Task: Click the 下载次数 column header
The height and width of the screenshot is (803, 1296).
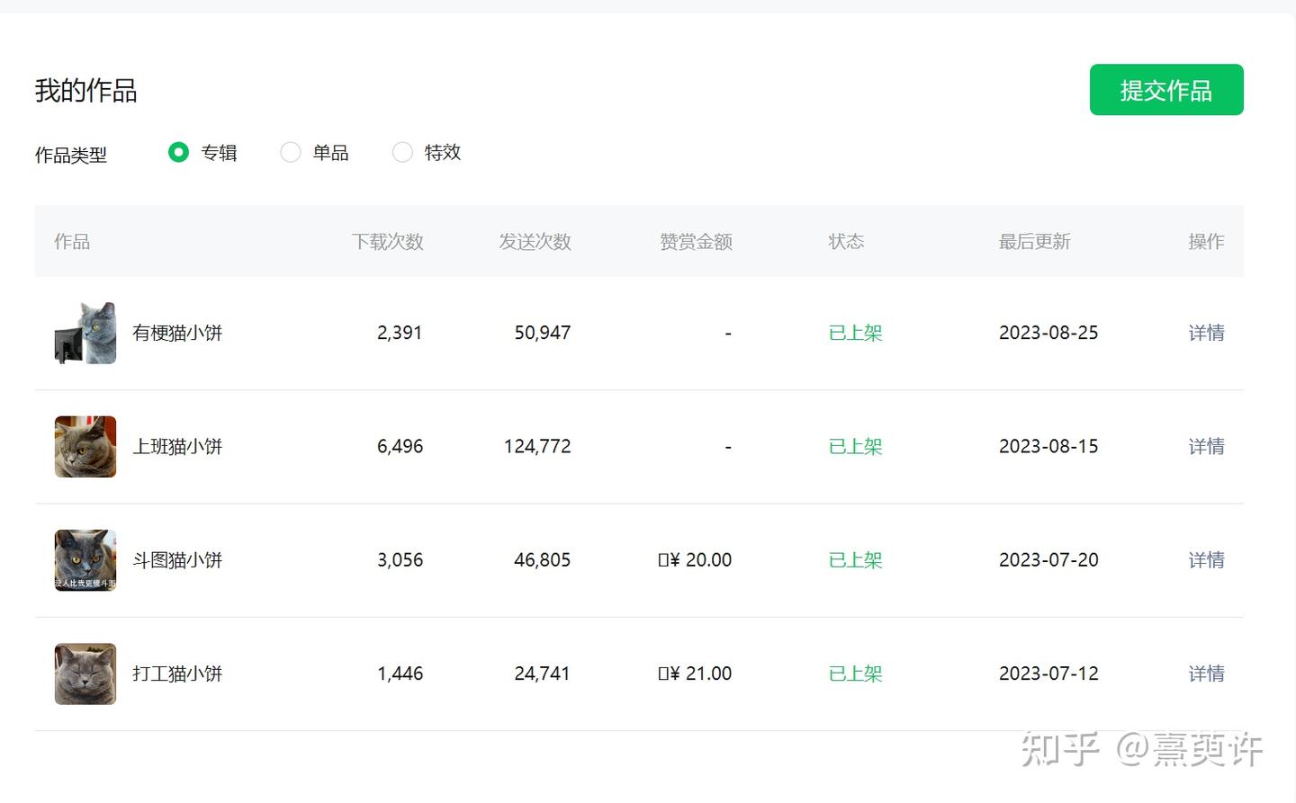Action: (387, 242)
